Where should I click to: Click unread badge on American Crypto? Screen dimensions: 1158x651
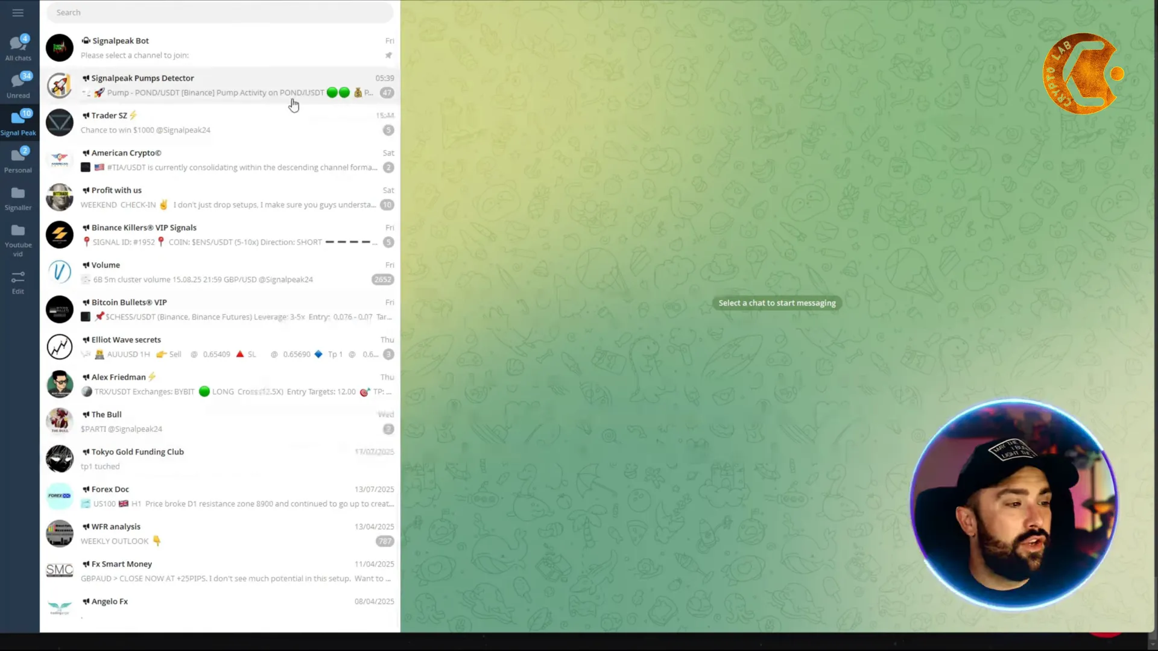point(388,168)
